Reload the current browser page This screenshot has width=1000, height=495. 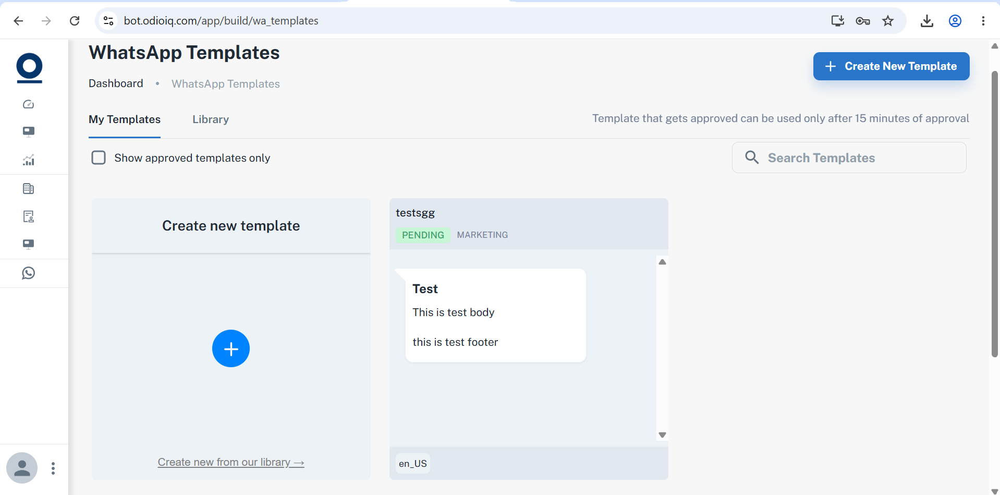click(x=75, y=21)
